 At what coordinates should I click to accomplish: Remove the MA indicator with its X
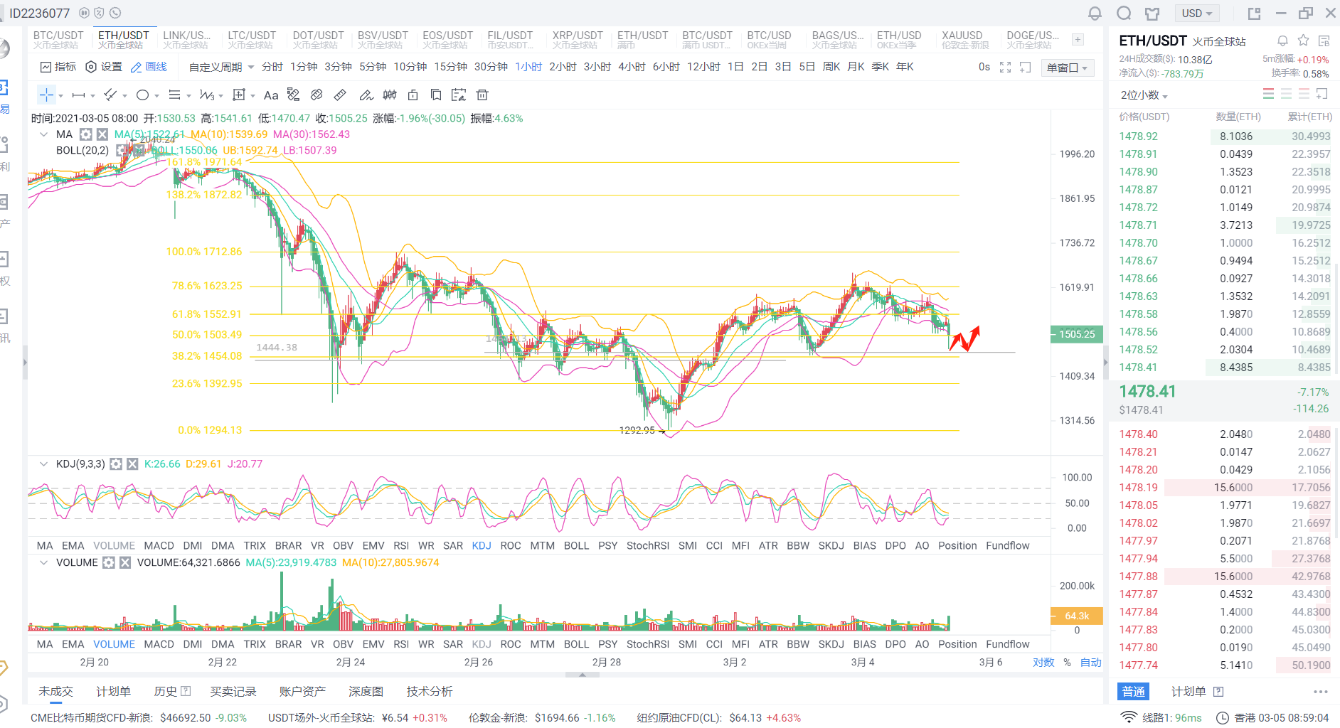102,134
